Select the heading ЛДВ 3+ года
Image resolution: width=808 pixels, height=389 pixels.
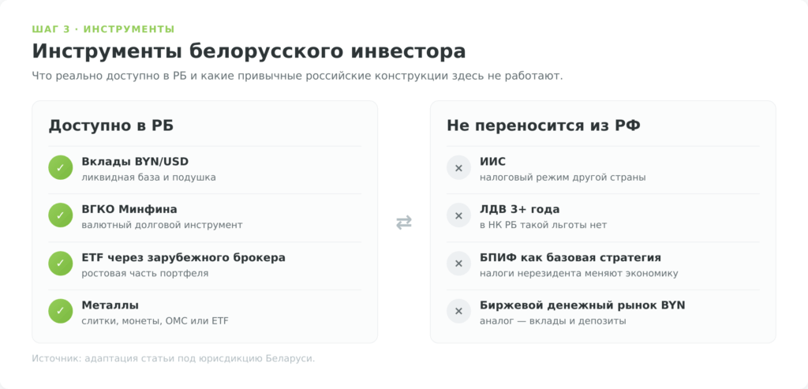(519, 210)
